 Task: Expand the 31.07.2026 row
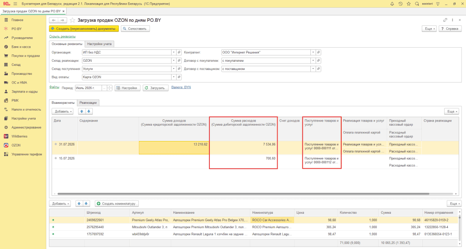point(56,145)
